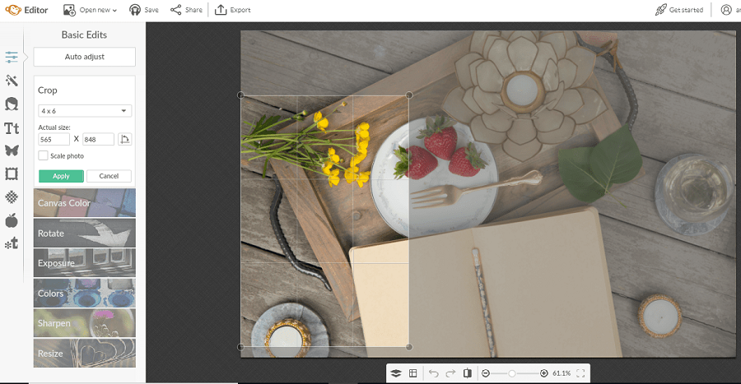
Task: Select the Text tool in sidebar
Action: [x=12, y=127]
